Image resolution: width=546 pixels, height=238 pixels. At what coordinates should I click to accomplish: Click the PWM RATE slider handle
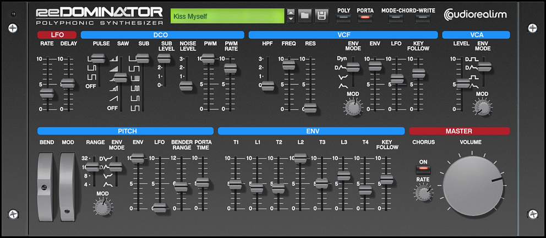[x=230, y=68]
